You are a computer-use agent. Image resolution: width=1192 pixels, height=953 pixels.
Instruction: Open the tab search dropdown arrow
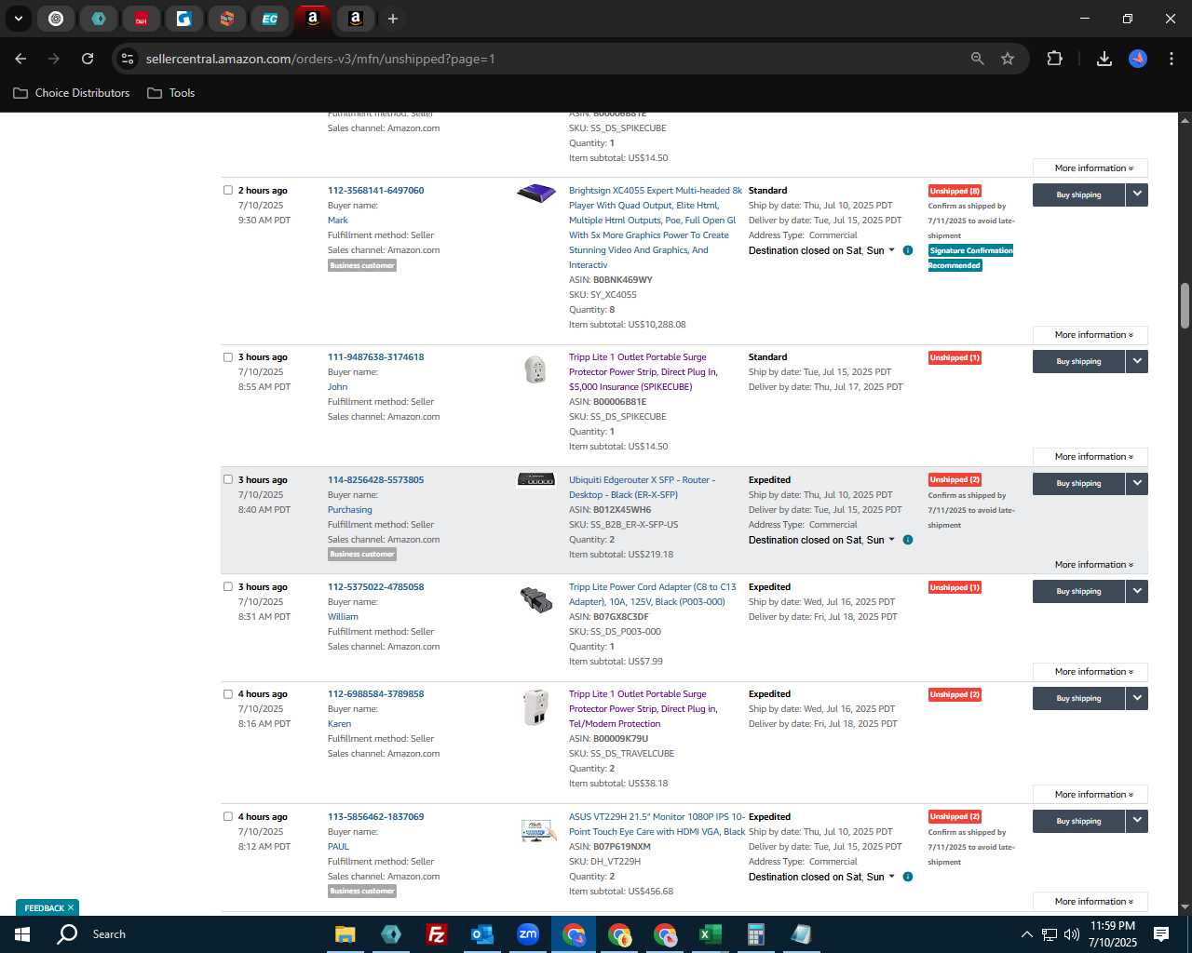[x=19, y=19]
